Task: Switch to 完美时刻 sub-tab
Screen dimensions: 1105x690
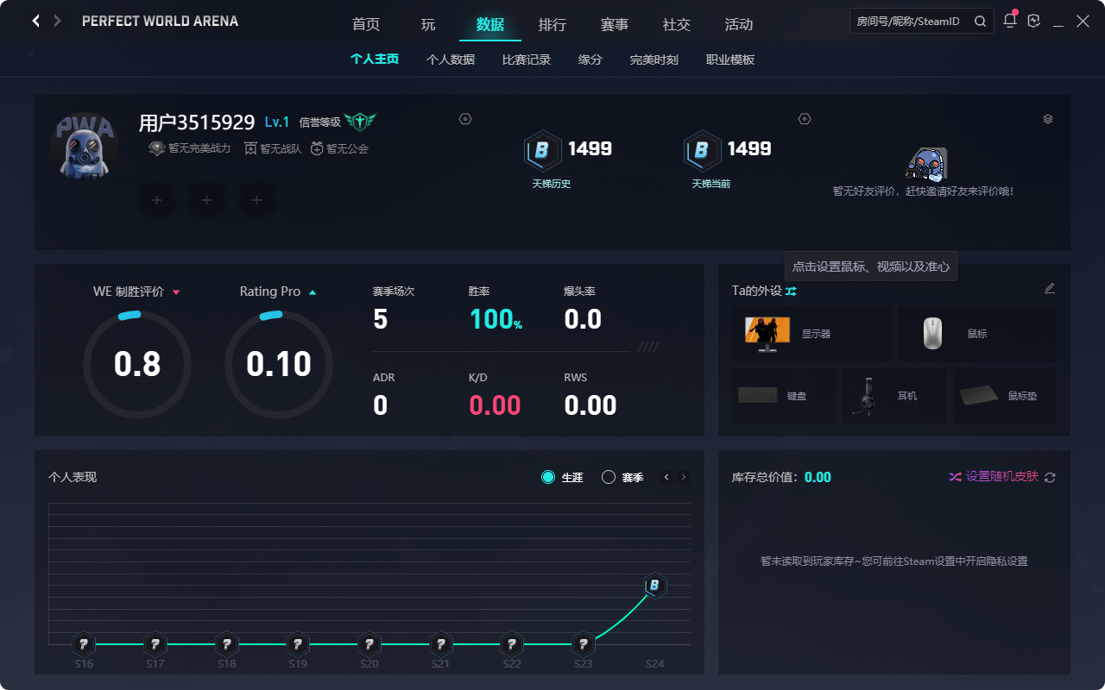Action: tap(654, 60)
